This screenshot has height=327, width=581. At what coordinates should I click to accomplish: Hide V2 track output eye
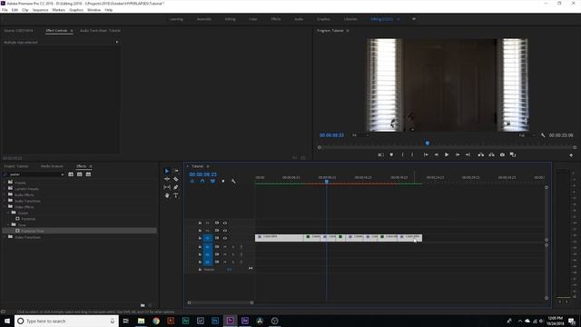click(x=225, y=231)
